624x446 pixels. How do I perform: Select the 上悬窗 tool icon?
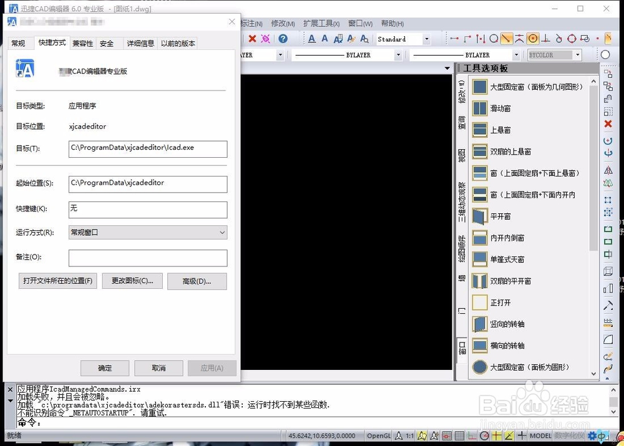click(479, 130)
